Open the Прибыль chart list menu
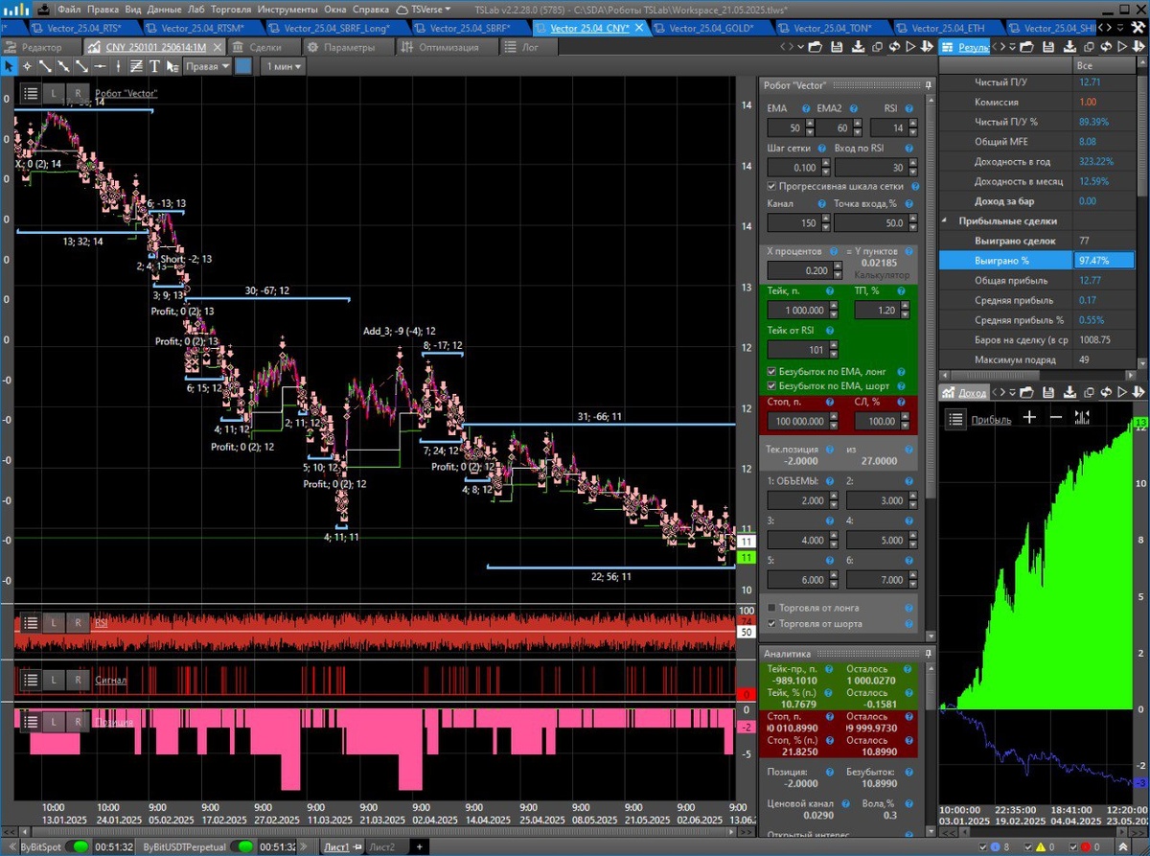 [x=954, y=418]
